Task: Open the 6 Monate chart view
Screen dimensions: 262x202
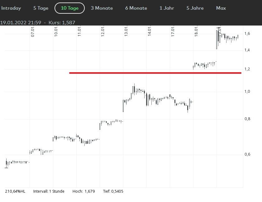Action: pyautogui.click(x=136, y=8)
